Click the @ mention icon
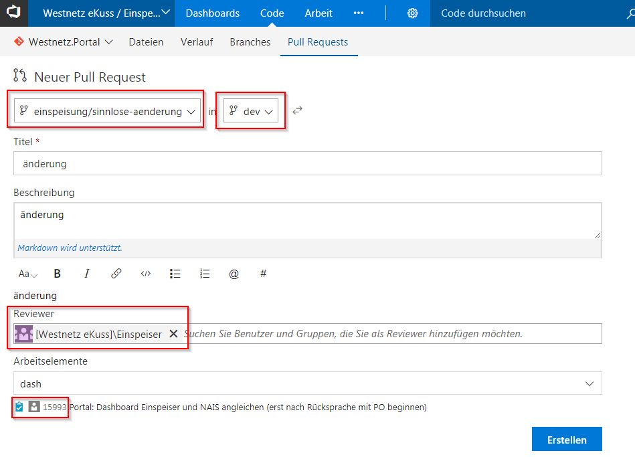 234,274
